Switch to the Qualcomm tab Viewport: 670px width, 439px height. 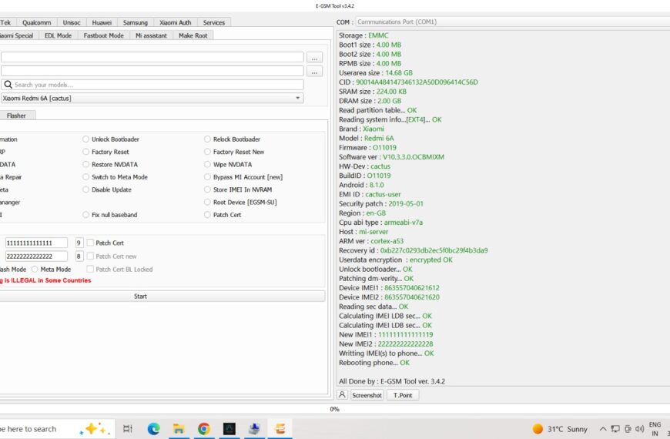[37, 22]
